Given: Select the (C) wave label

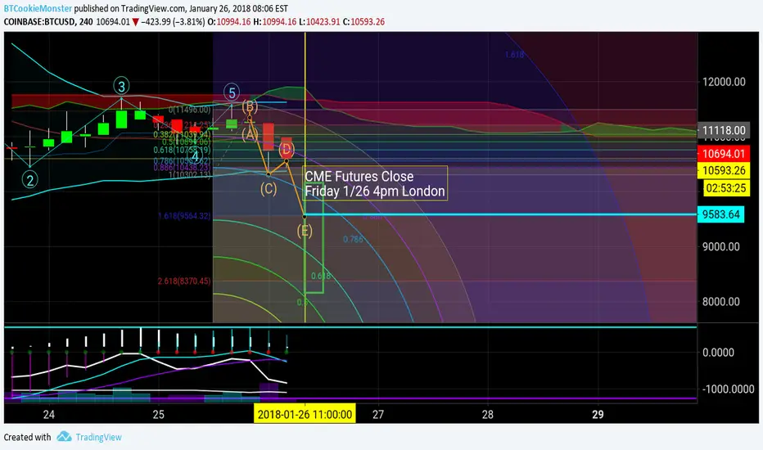Looking at the screenshot, I should pos(269,189).
